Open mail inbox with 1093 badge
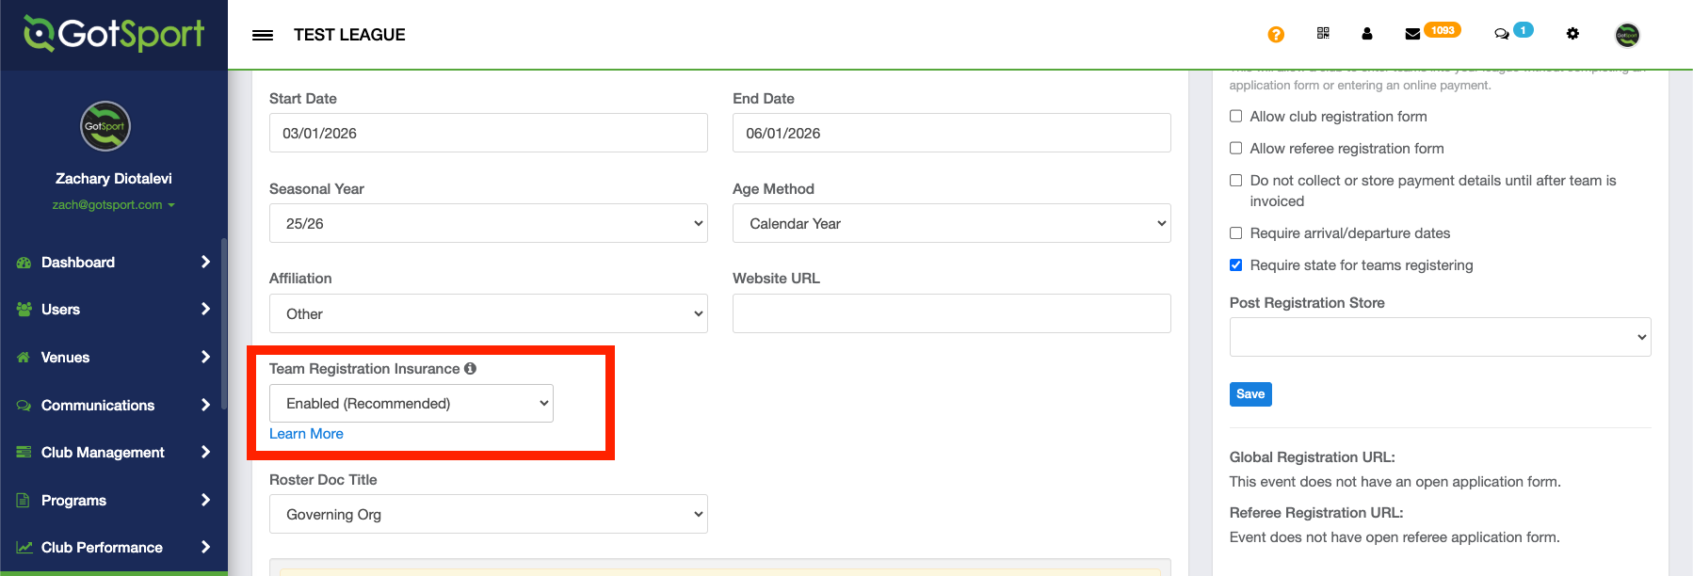 1413,34
